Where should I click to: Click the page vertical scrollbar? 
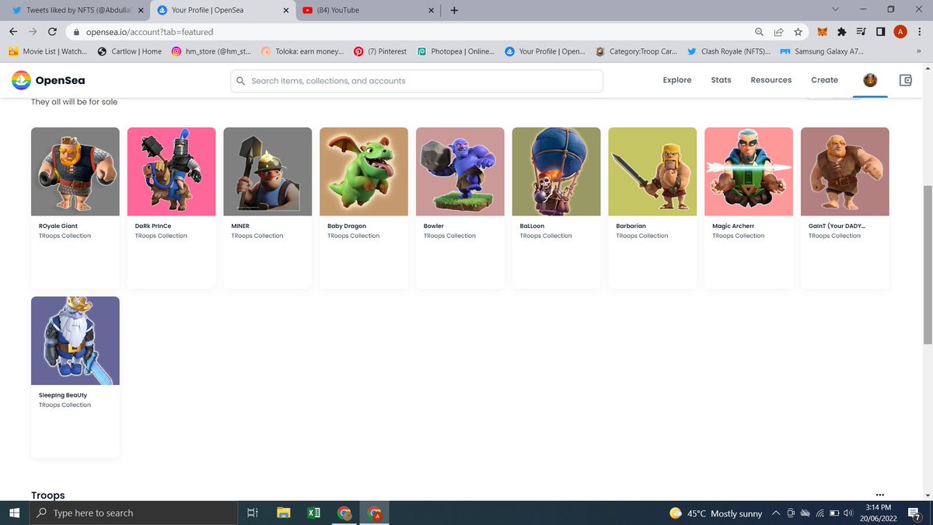[927, 264]
